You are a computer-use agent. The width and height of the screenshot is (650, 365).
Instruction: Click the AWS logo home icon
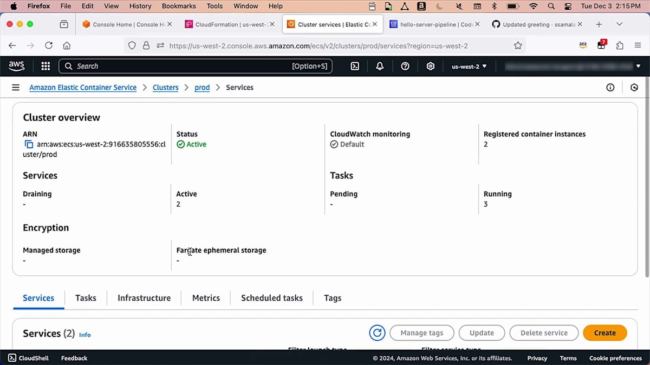pos(16,66)
